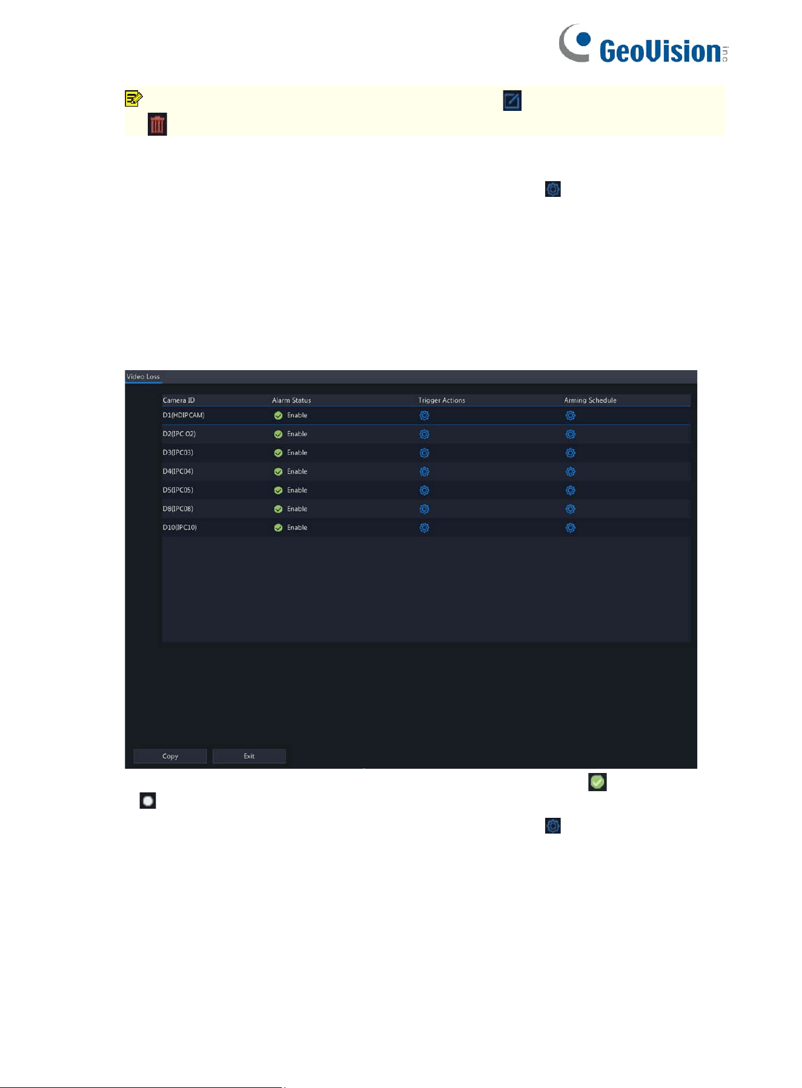Click the GeoVision logo

[x=643, y=44]
